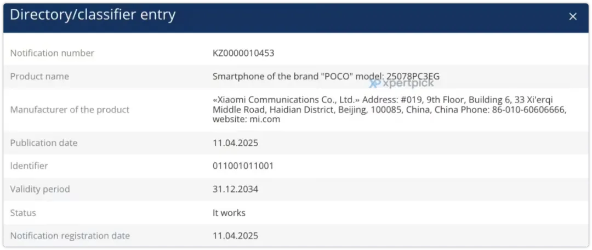The image size is (592, 250).
Task: Click the Manufacturer of the product label
Action: 70,110
